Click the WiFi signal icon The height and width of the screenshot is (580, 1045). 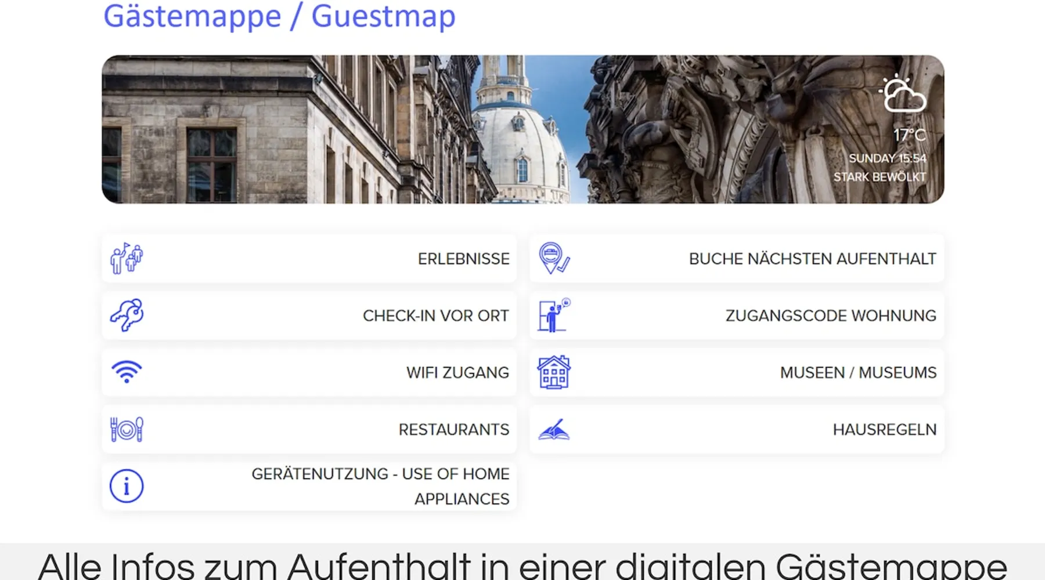(127, 372)
